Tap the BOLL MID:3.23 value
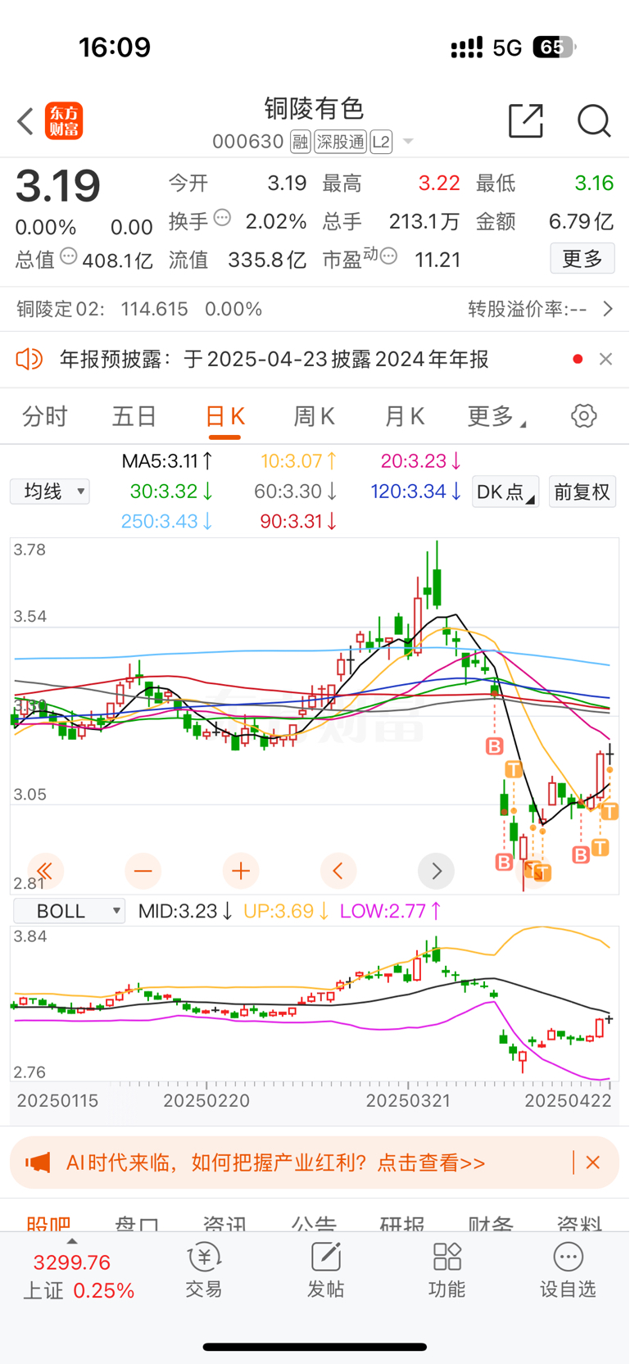 (185, 911)
